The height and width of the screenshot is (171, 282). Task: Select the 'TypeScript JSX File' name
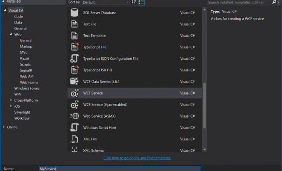tap(98, 70)
